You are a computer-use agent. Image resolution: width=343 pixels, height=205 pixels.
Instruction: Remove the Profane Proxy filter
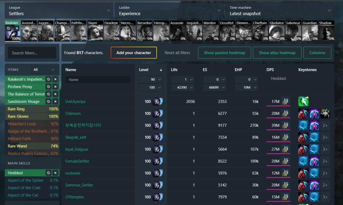pyautogui.click(x=55, y=87)
